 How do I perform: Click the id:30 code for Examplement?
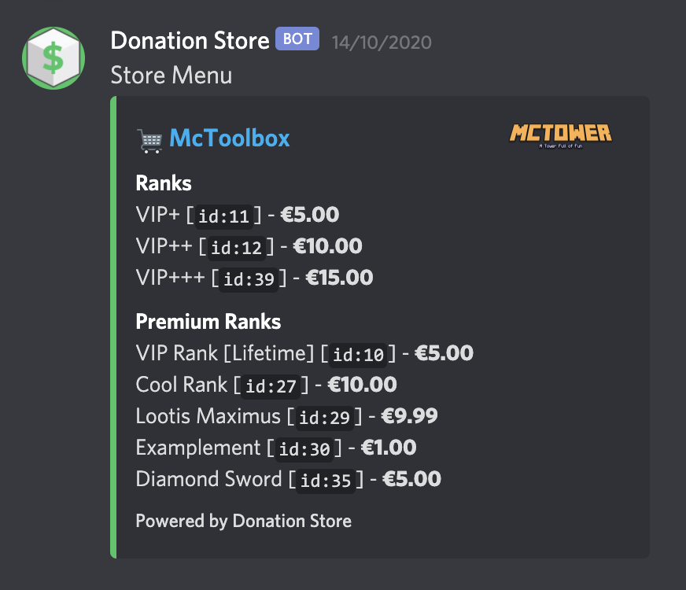304,450
